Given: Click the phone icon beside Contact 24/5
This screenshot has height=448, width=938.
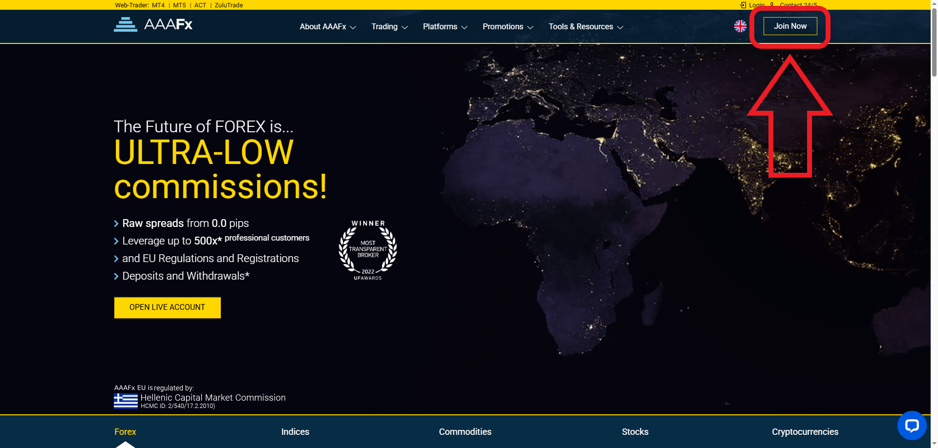Looking at the screenshot, I should click(x=772, y=5).
